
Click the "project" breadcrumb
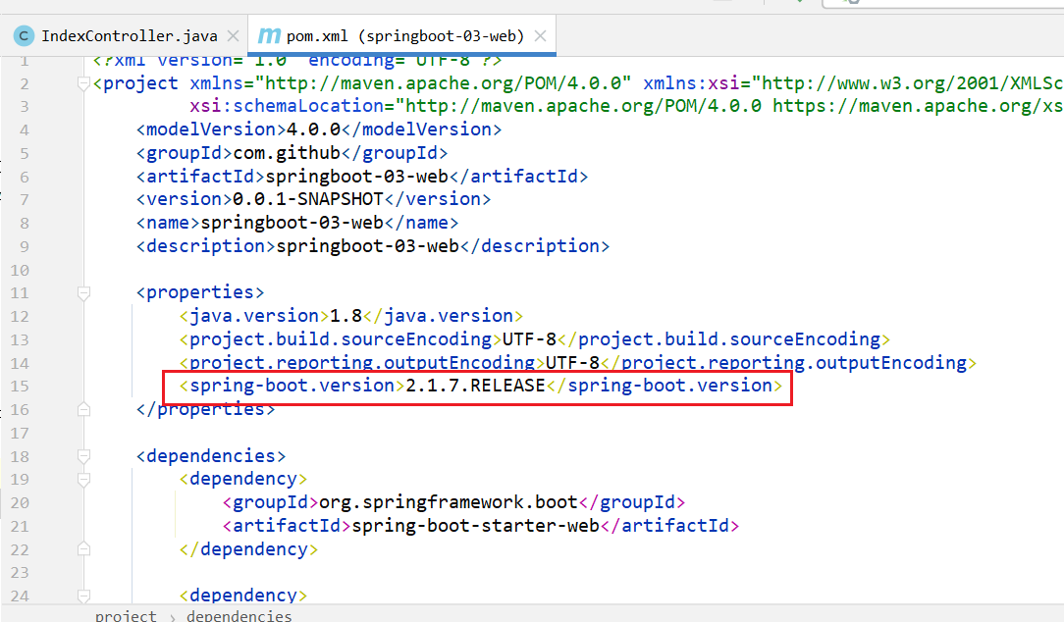(x=125, y=615)
